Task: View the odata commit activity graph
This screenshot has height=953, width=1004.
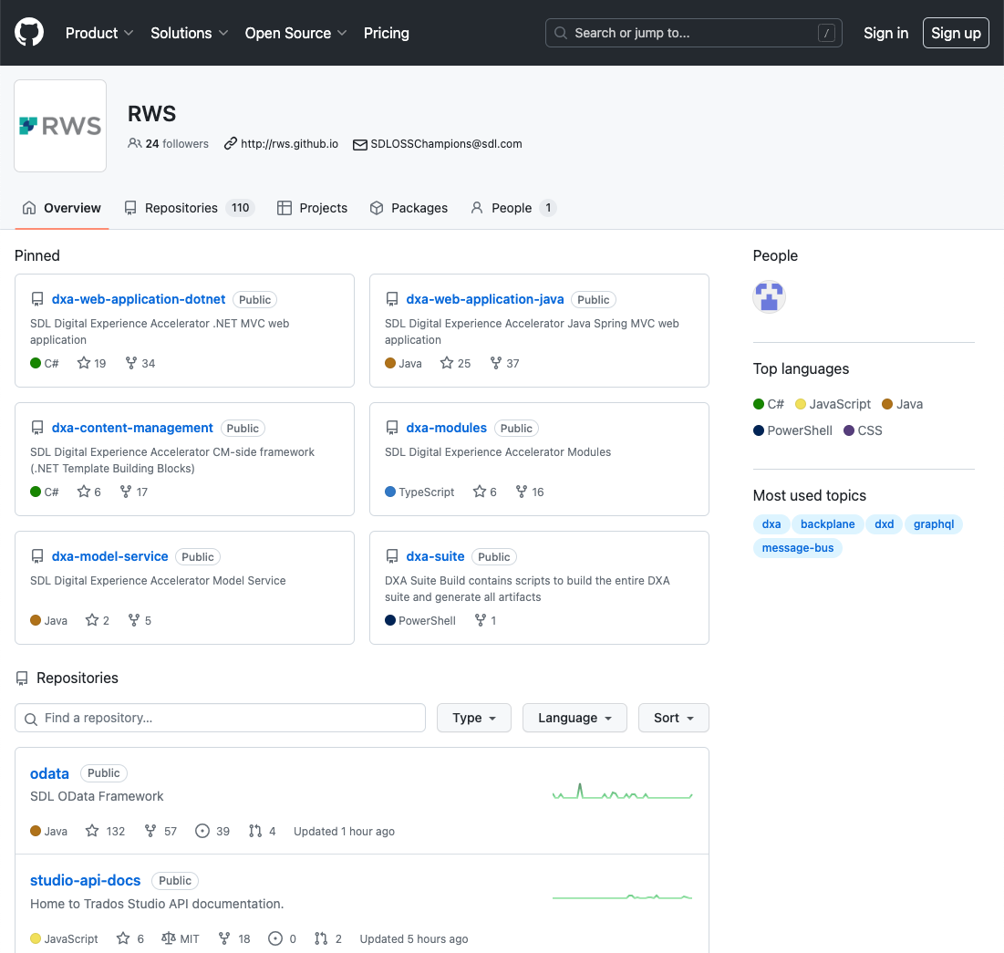Action: [623, 792]
